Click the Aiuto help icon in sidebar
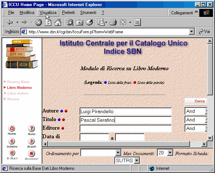The image size is (215, 173). pyautogui.click(x=32, y=129)
